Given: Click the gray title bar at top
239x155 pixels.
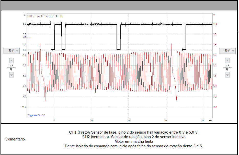Looking at the screenshot, I should (x=119, y=6).
